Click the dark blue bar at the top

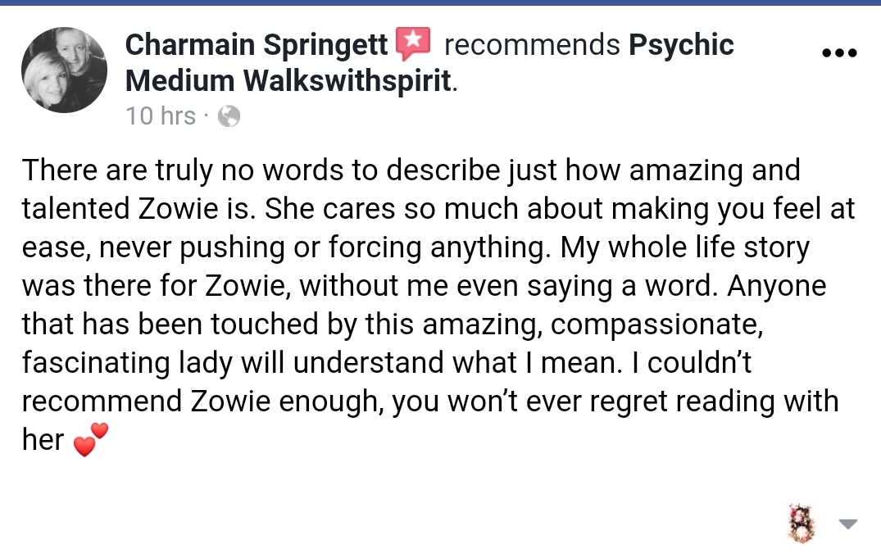click(x=440, y=2)
